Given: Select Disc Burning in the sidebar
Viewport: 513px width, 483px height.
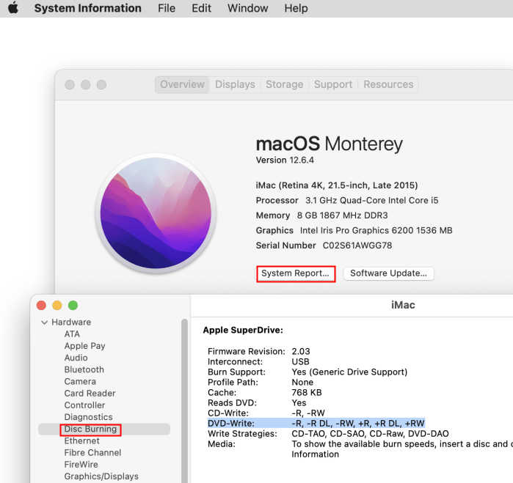Looking at the screenshot, I should (90, 429).
